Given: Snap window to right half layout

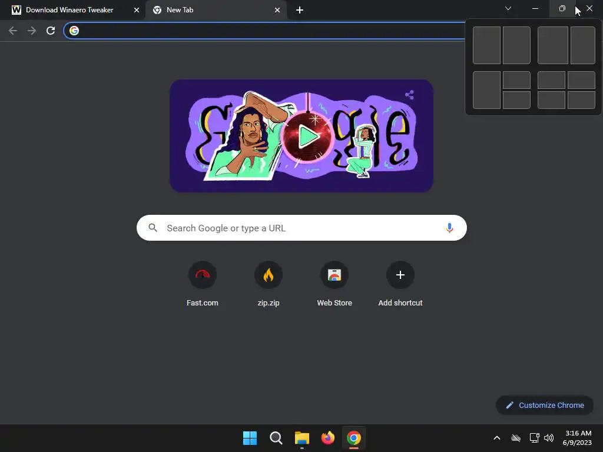Looking at the screenshot, I should pos(516,45).
